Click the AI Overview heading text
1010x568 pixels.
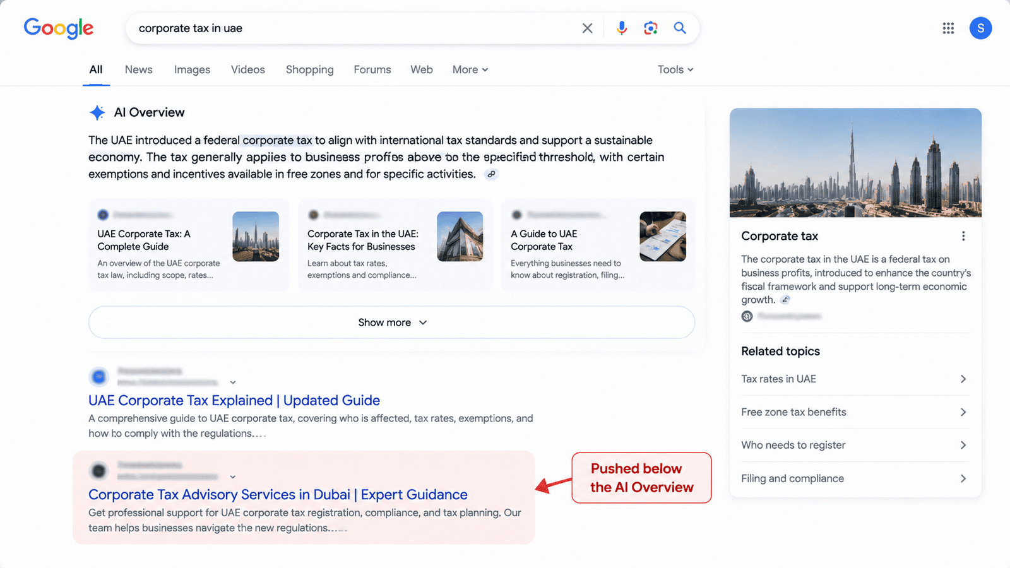(149, 112)
